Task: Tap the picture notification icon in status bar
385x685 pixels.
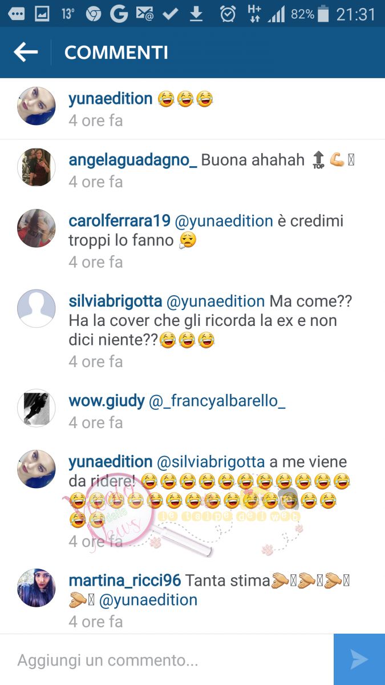Action: 42,14
